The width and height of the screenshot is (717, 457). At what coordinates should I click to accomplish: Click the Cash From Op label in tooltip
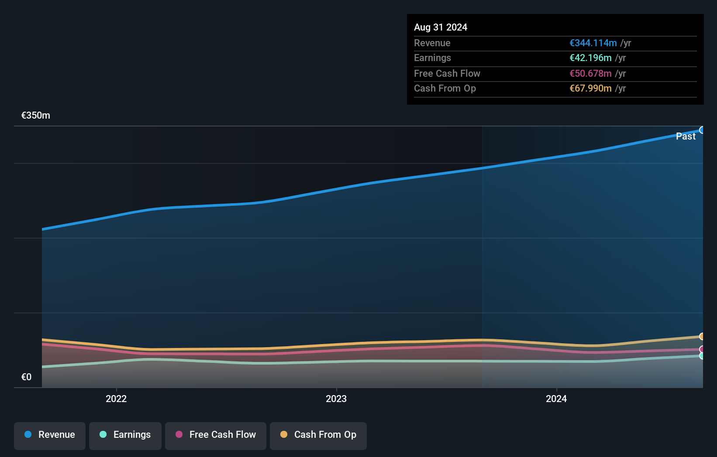tap(445, 89)
